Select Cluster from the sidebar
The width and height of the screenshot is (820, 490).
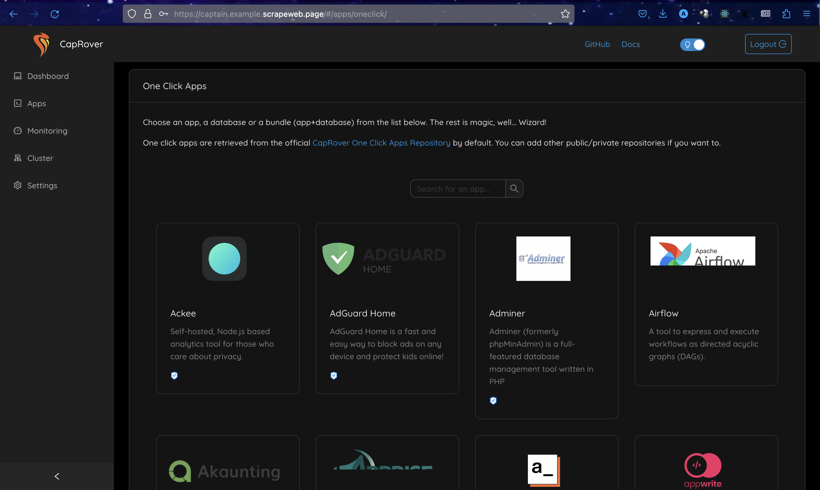[x=40, y=158]
